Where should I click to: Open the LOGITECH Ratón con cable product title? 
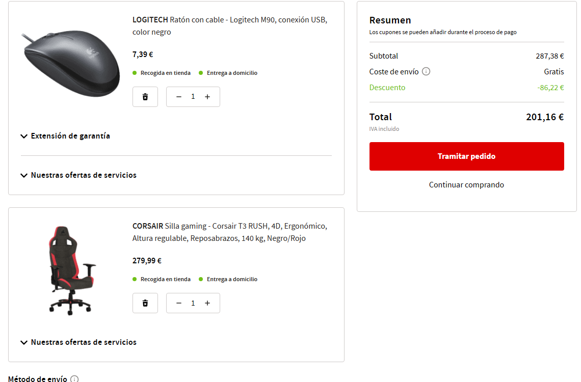pyautogui.click(x=230, y=25)
